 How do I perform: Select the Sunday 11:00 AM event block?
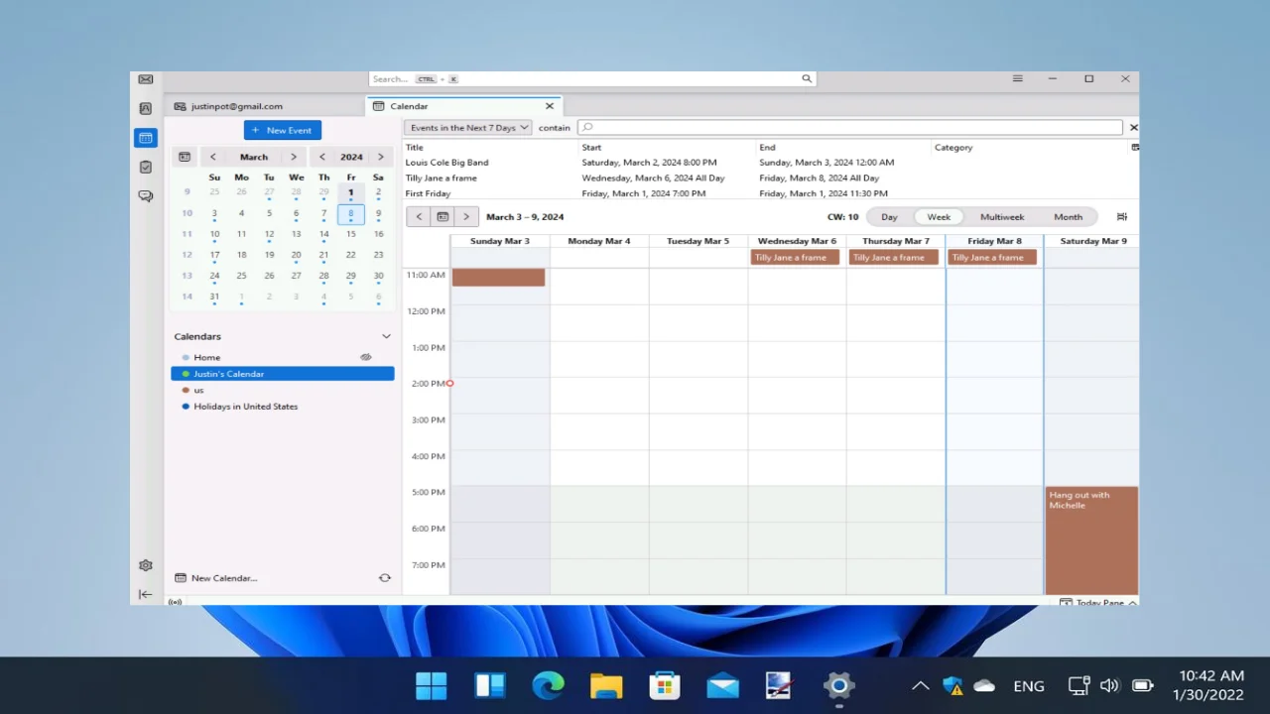(x=498, y=278)
